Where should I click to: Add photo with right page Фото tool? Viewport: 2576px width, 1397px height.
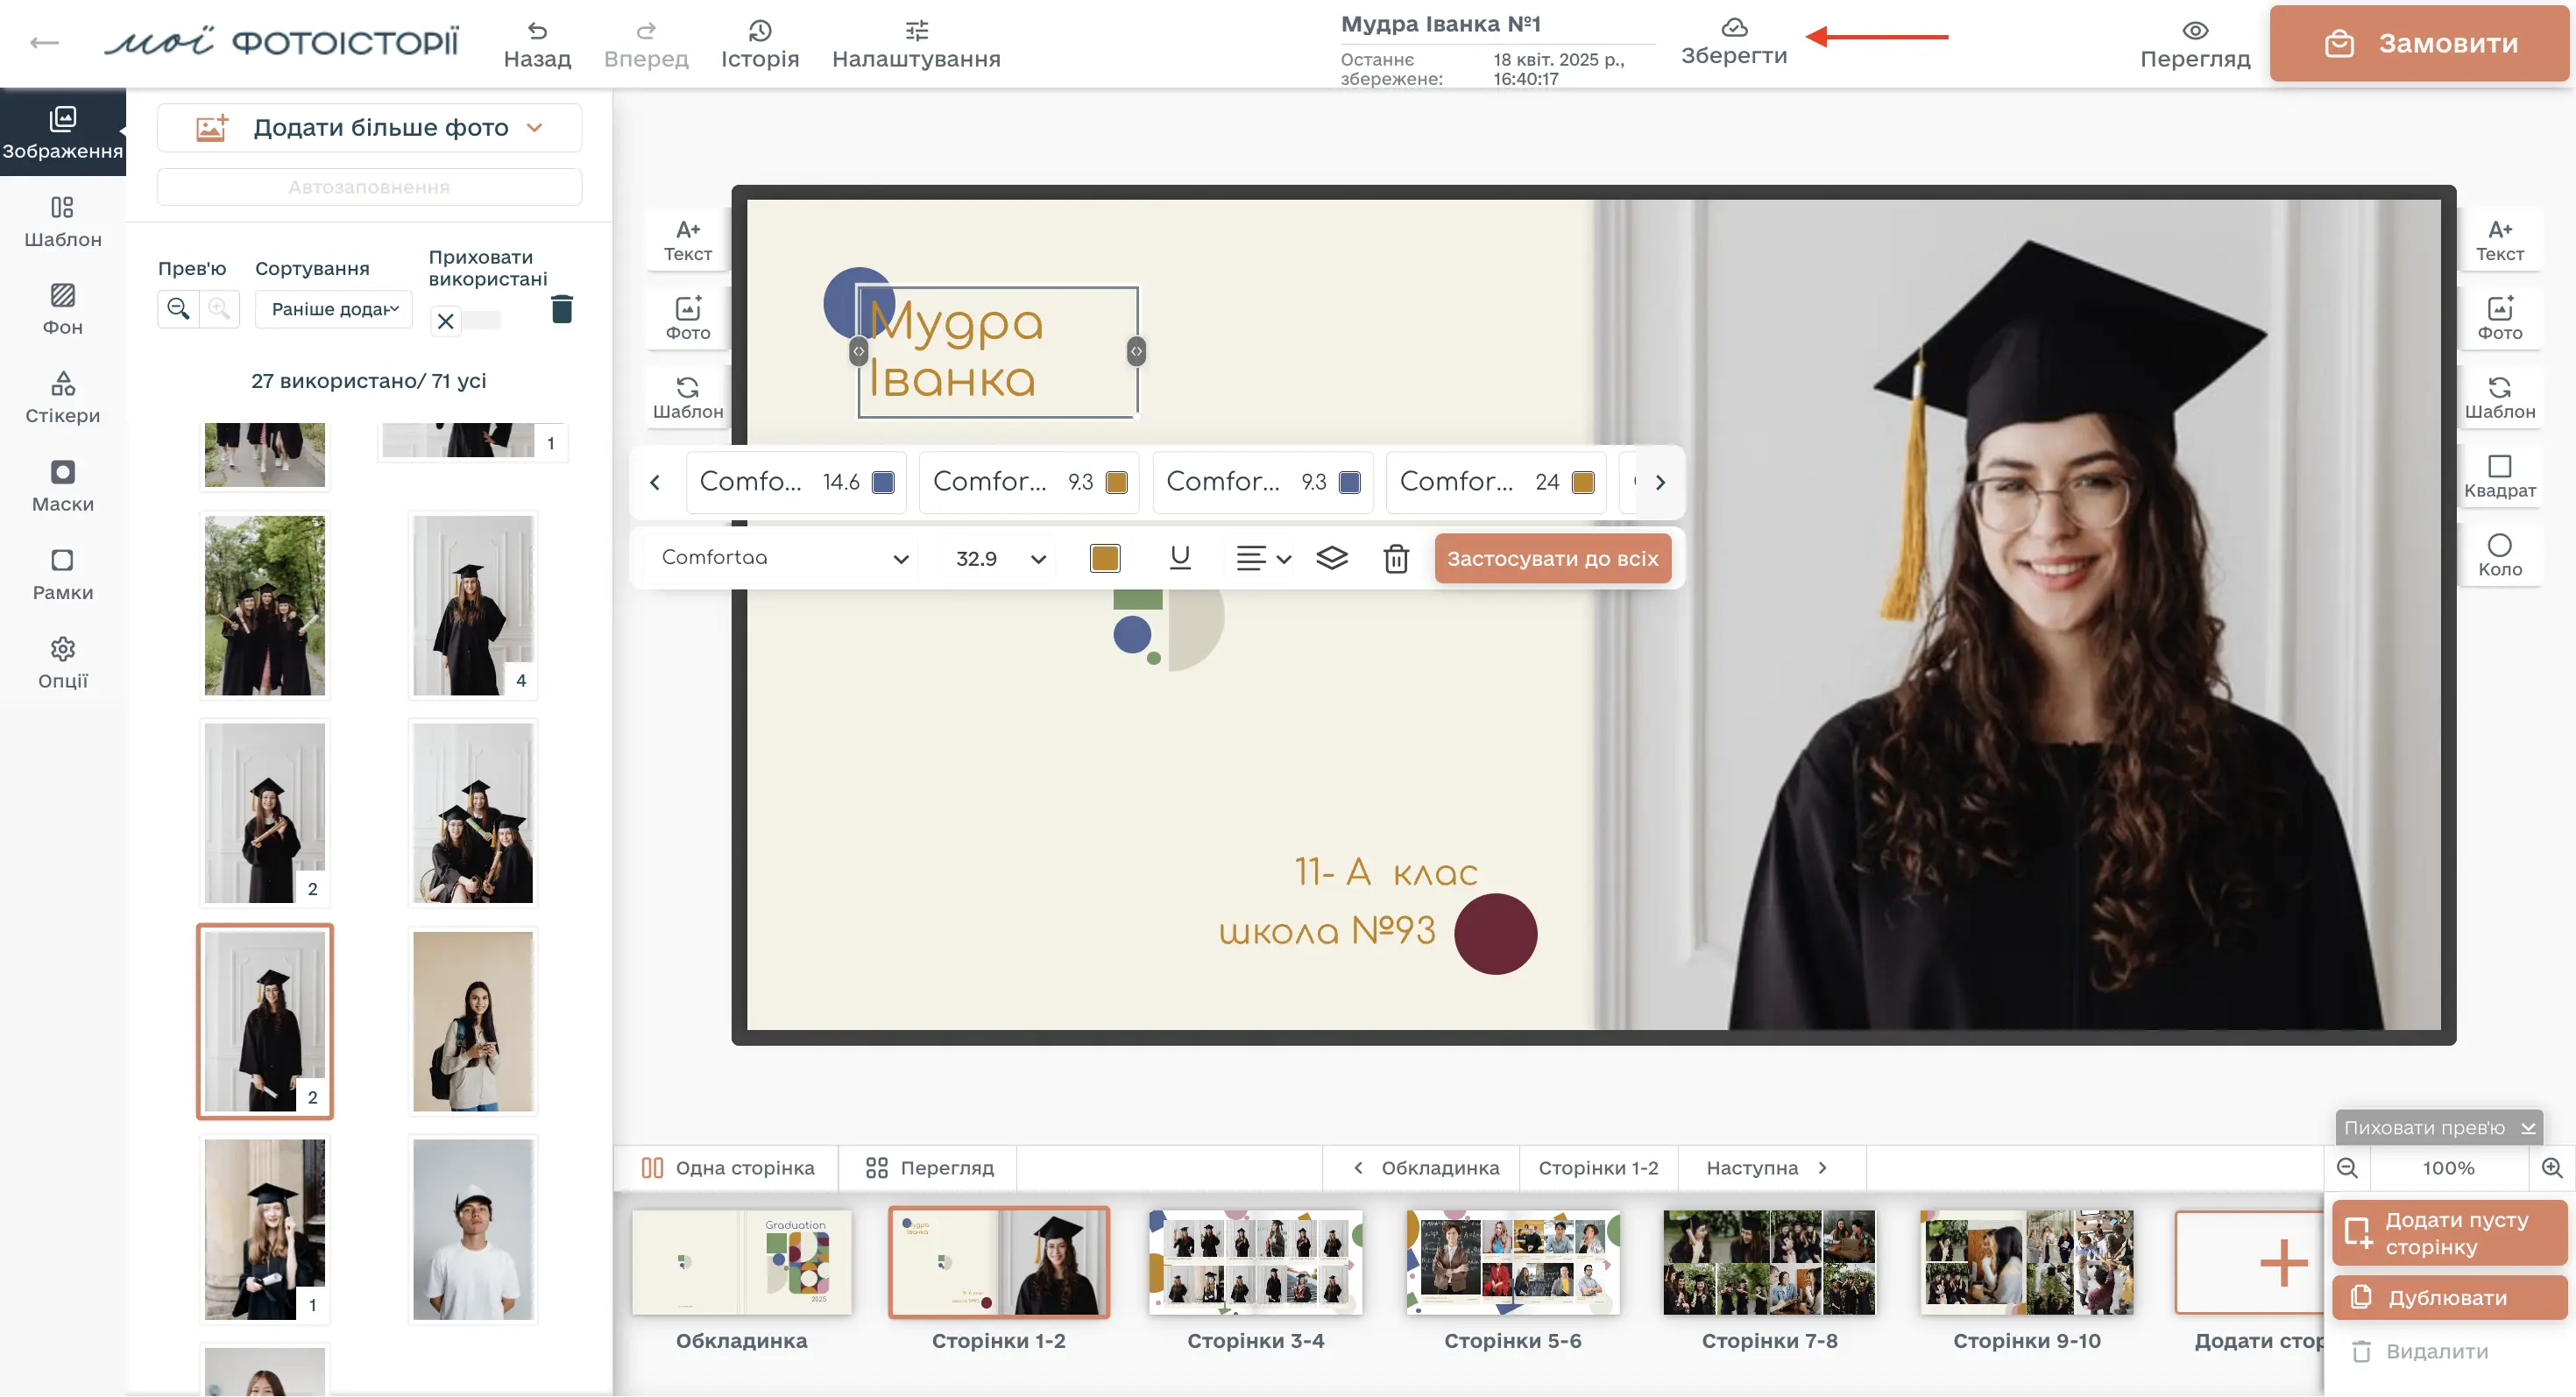[x=2500, y=319]
